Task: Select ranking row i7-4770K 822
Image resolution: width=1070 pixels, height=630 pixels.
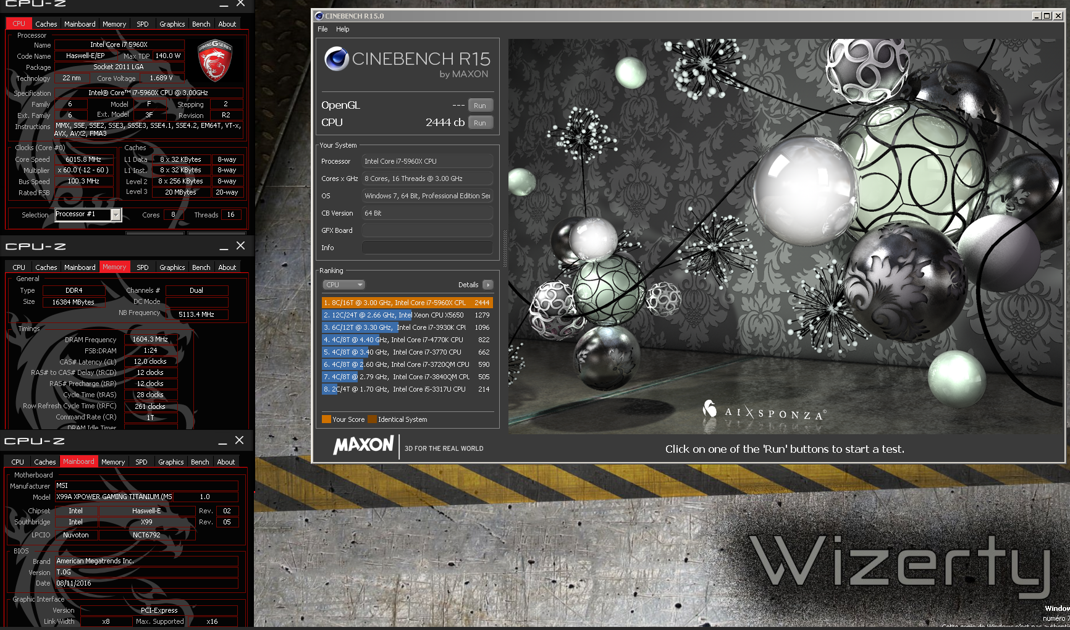Action: point(407,340)
